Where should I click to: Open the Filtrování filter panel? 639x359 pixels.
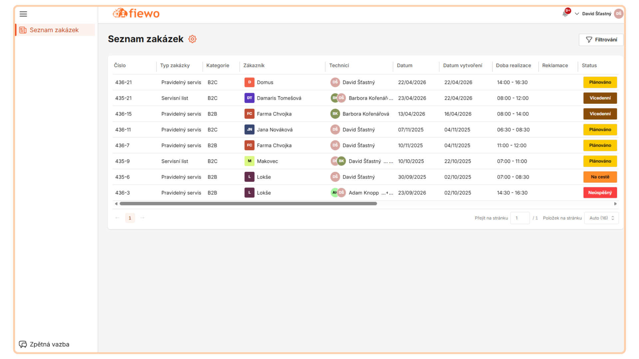(x=601, y=40)
